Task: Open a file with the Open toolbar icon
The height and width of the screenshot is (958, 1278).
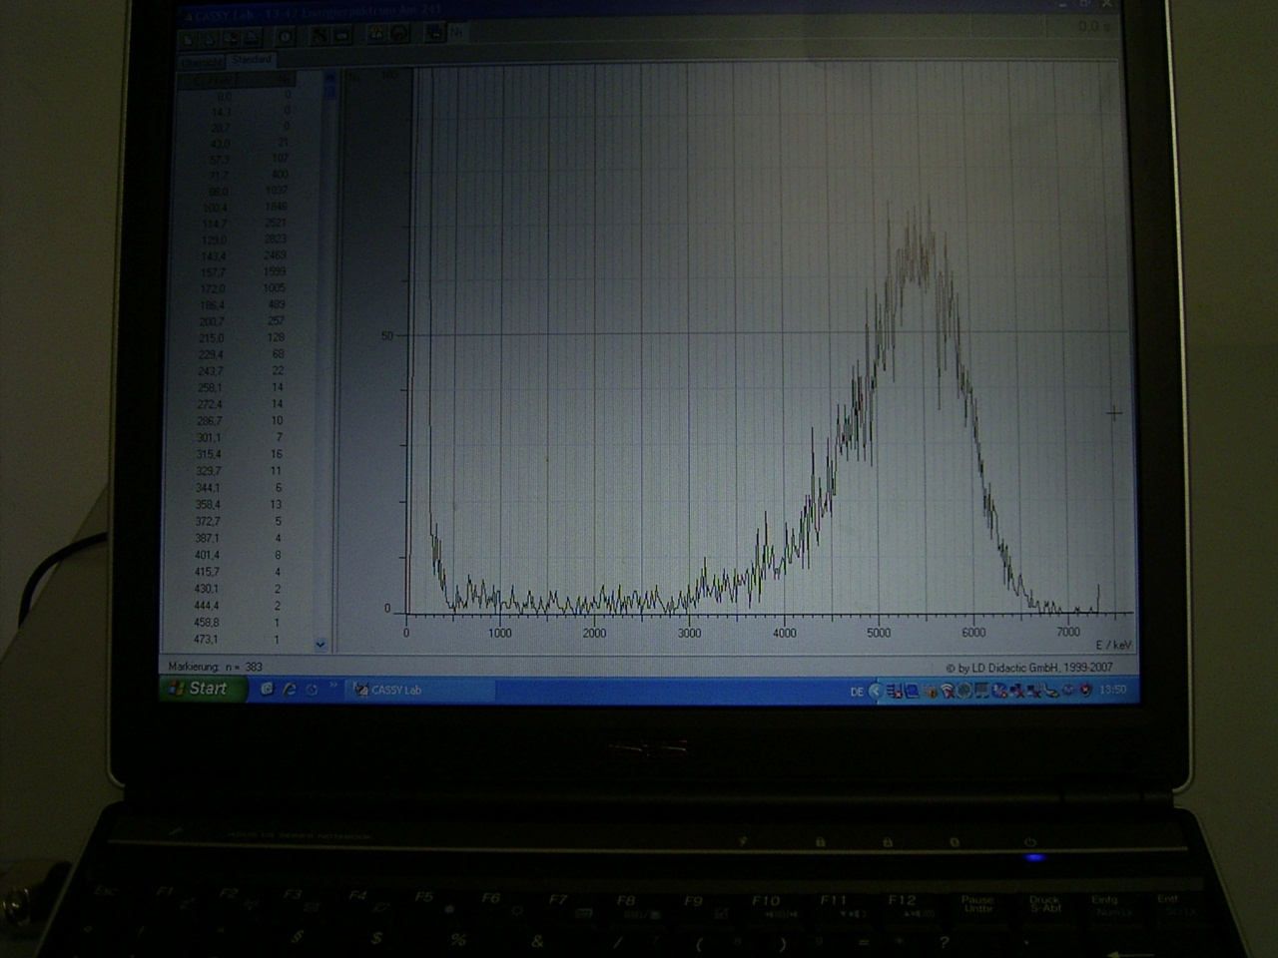Action: pos(211,38)
